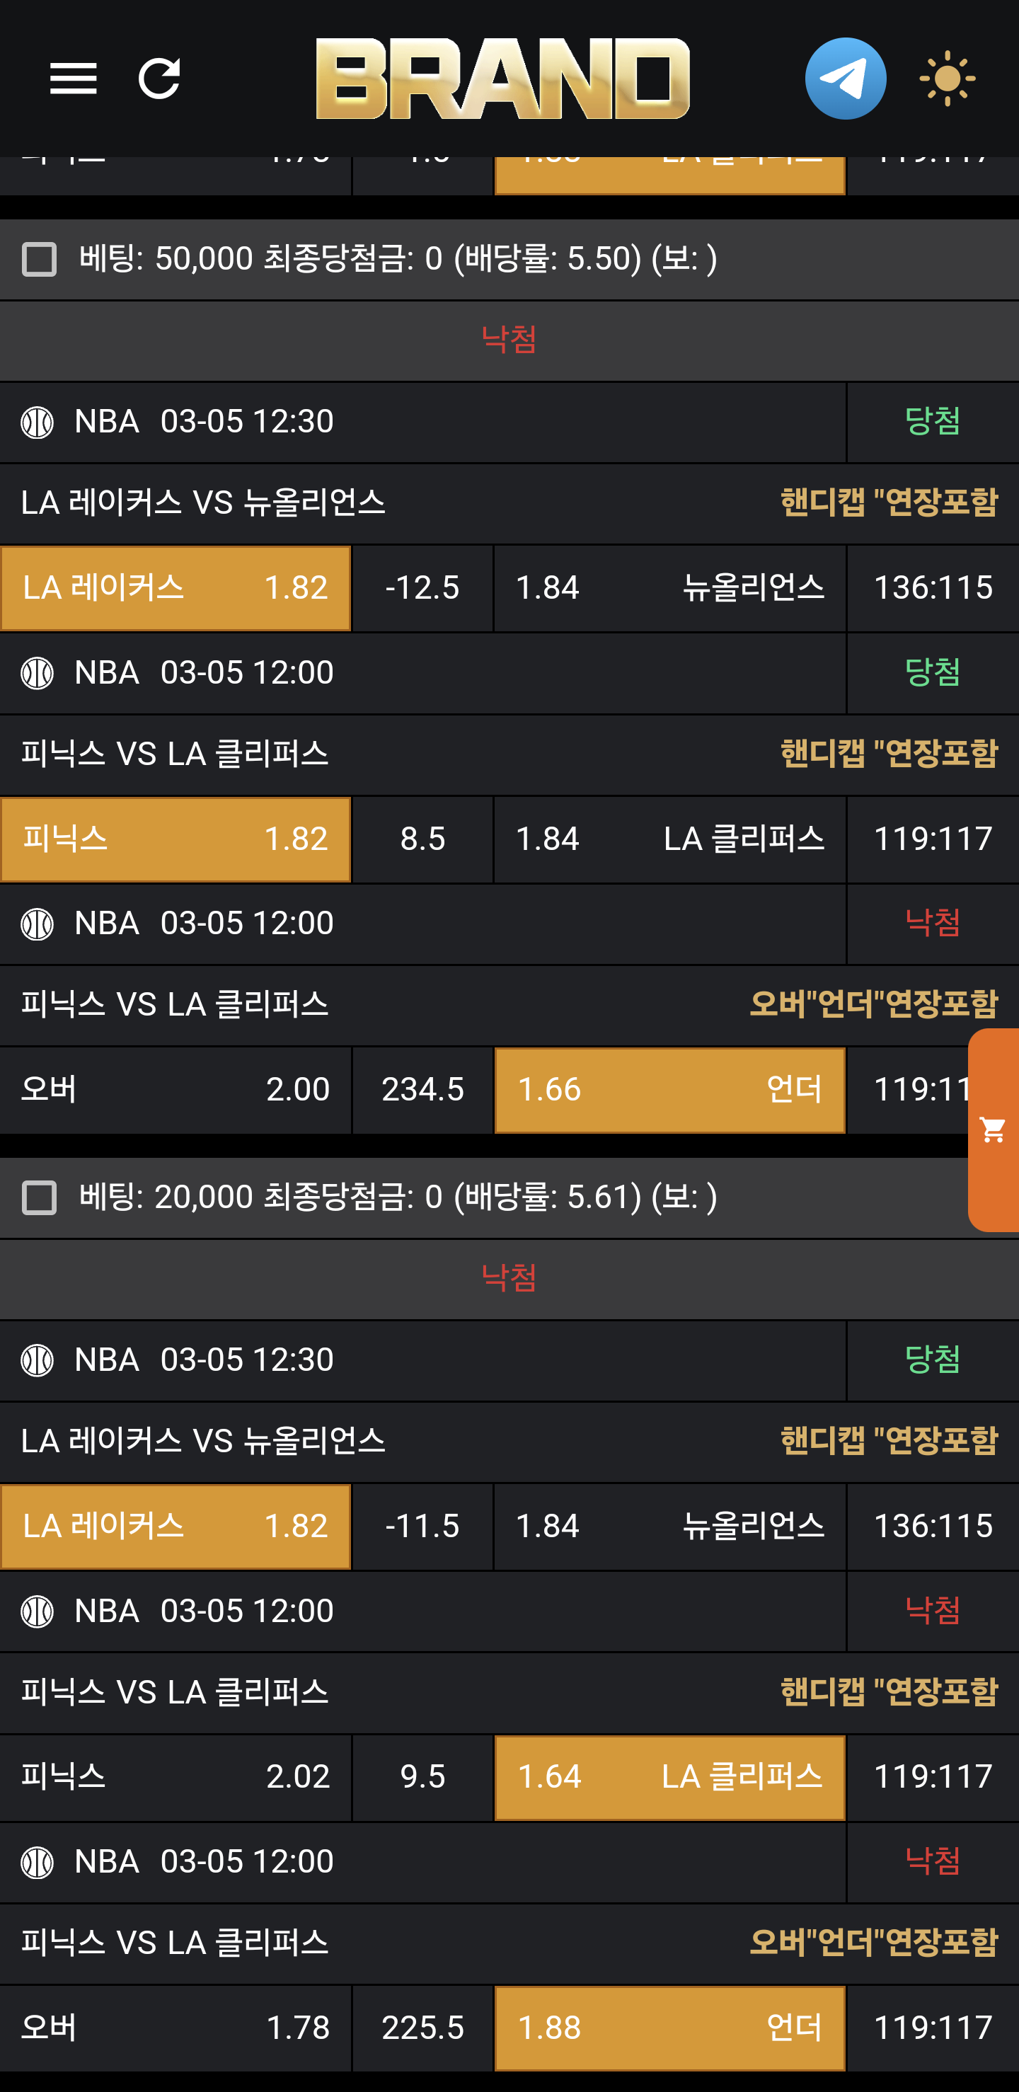The width and height of the screenshot is (1019, 2092).
Task: Open the orange betting cart tab
Action: coord(993,1129)
